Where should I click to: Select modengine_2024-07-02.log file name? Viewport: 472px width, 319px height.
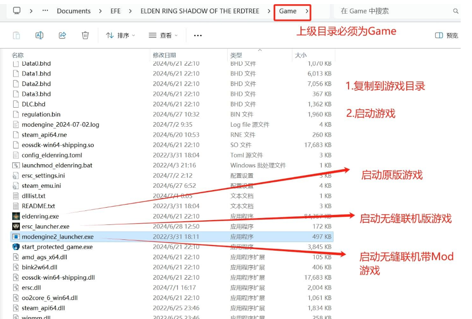point(61,124)
